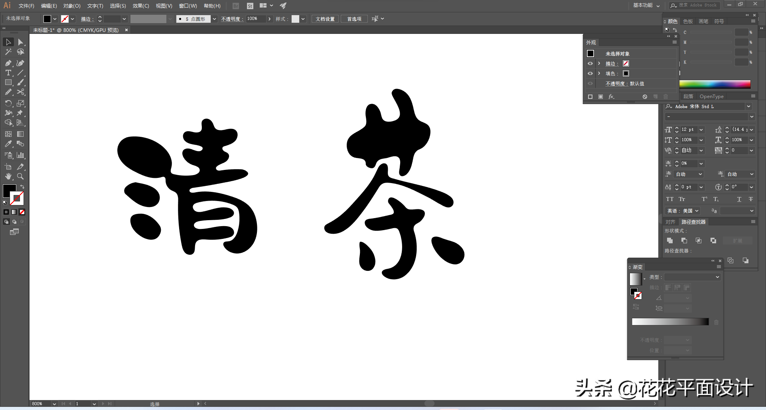The width and height of the screenshot is (766, 410).
Task: Add new effect via fx icon
Action: point(611,97)
